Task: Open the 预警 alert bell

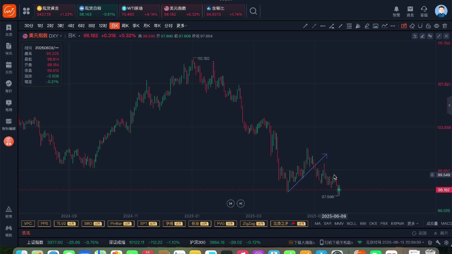Action: (x=396, y=11)
